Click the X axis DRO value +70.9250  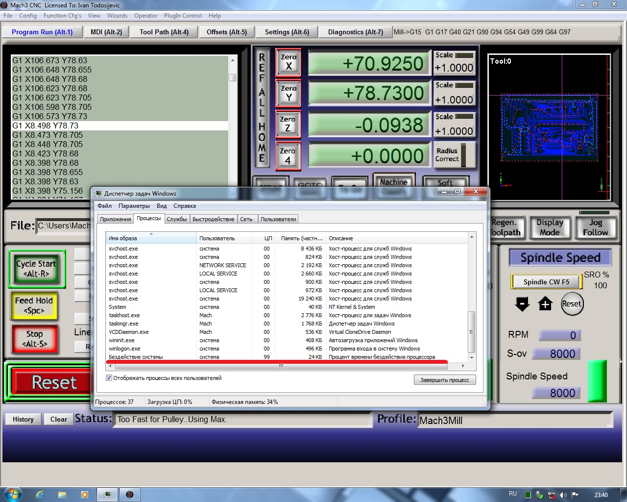368,63
